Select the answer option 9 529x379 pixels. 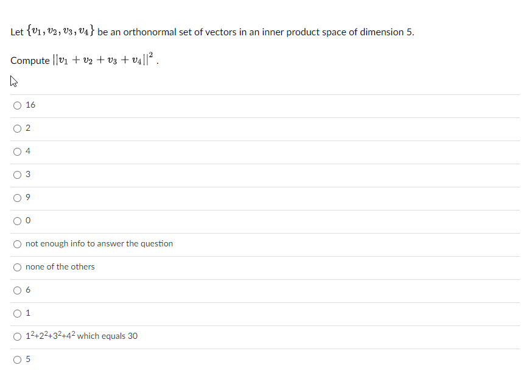[x=18, y=197]
